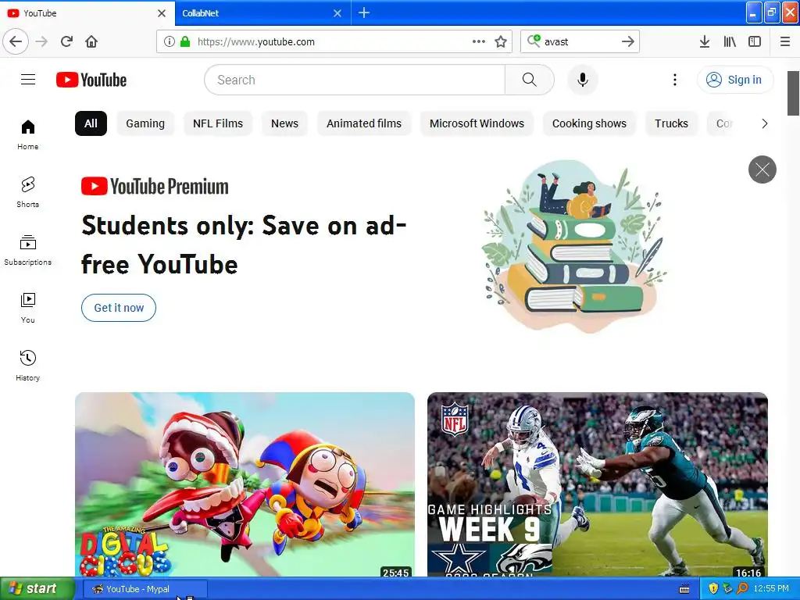Open a new browser tab
Viewport: 800px width, 600px height.
click(x=364, y=12)
